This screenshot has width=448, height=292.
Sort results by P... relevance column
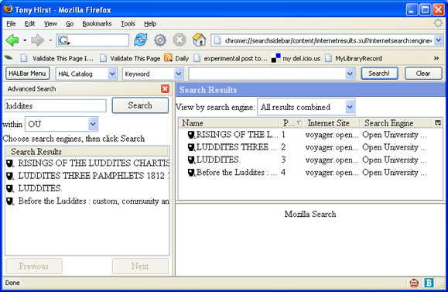pyautogui.click(x=291, y=123)
